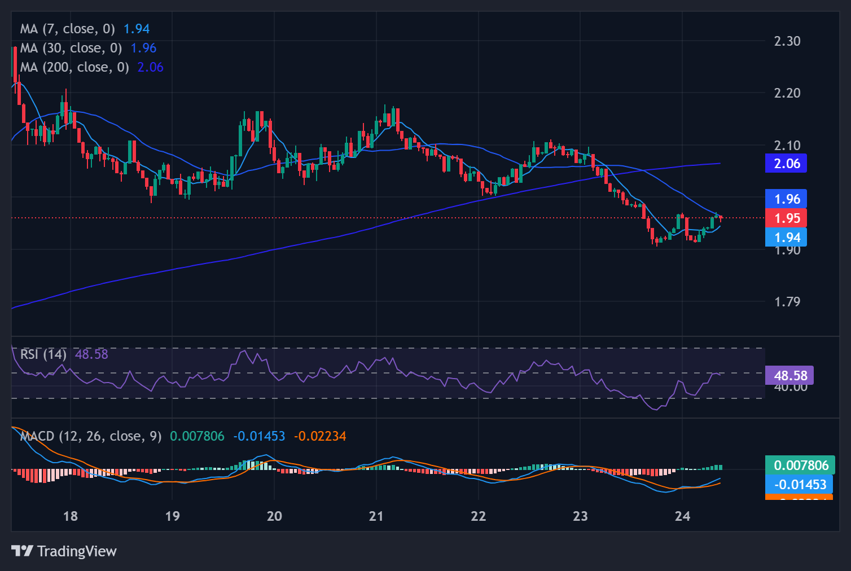Select the MA (200, close, 0) legend

(74, 67)
